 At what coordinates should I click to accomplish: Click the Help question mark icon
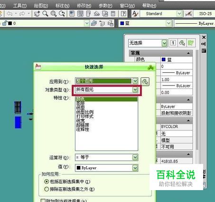(123, 14)
